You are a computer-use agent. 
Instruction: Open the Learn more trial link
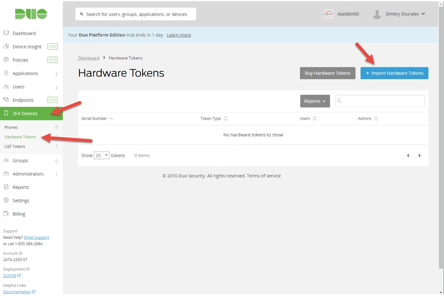179,35
